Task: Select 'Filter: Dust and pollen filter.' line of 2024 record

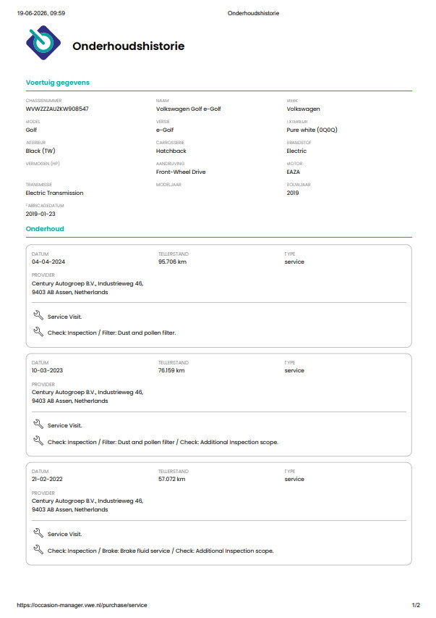Action: tap(111, 333)
